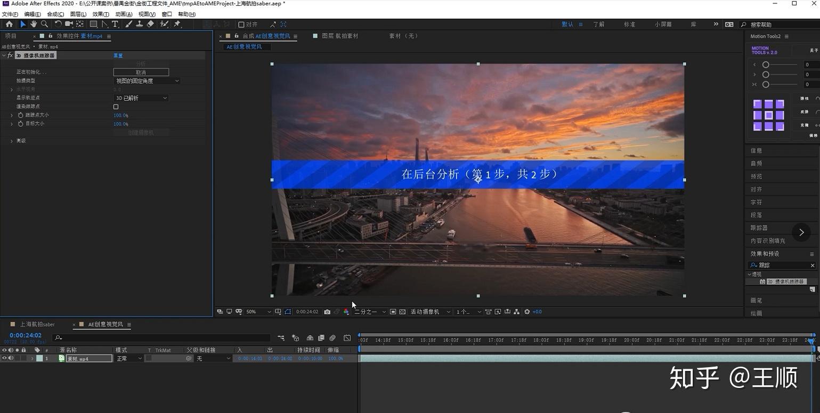Select the Clone Stamp tool
Viewport: 820px width, 413px height.
(139, 24)
